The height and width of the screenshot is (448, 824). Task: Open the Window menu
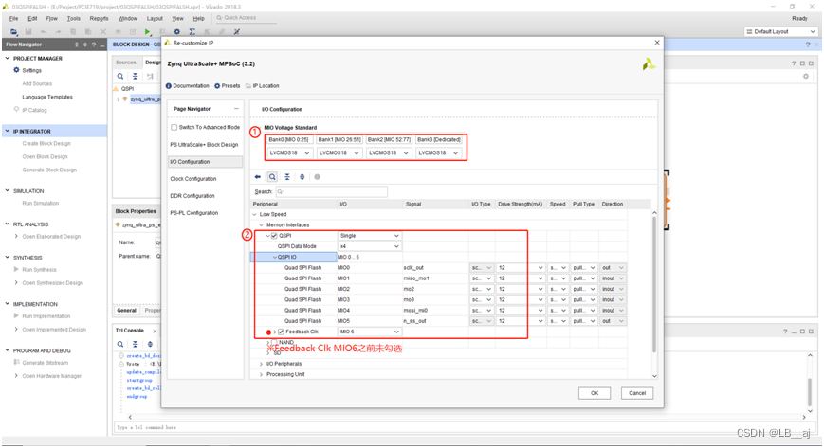tap(128, 18)
